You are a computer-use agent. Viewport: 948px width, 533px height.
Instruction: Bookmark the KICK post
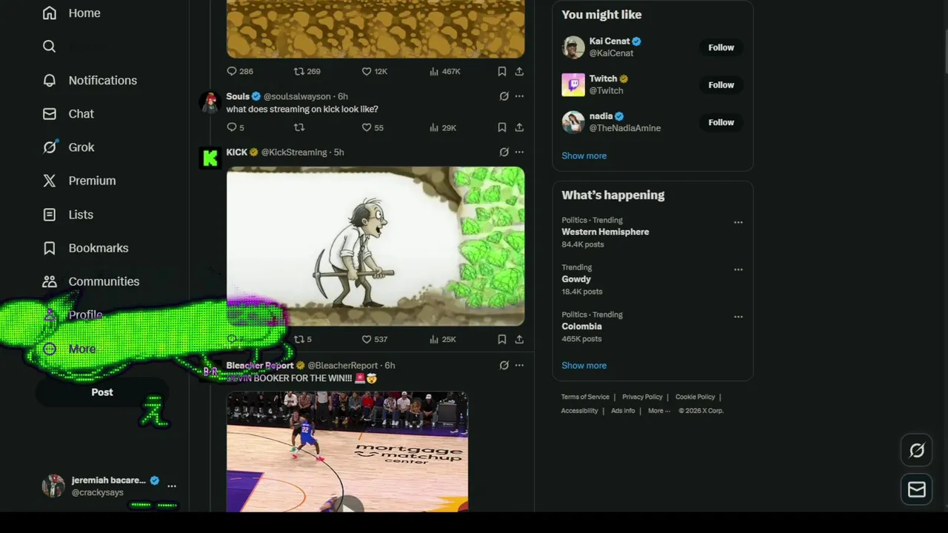[x=502, y=339]
